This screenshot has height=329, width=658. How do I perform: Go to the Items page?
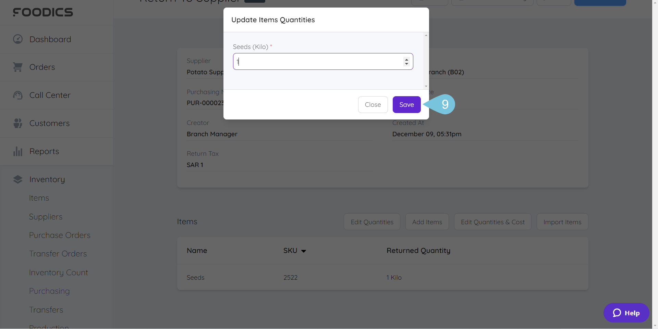pyautogui.click(x=39, y=198)
